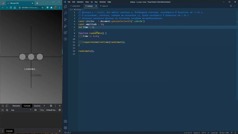This screenshot has height=134, width=238.
Task: Open the Selection menu
Action: pos(80,2)
